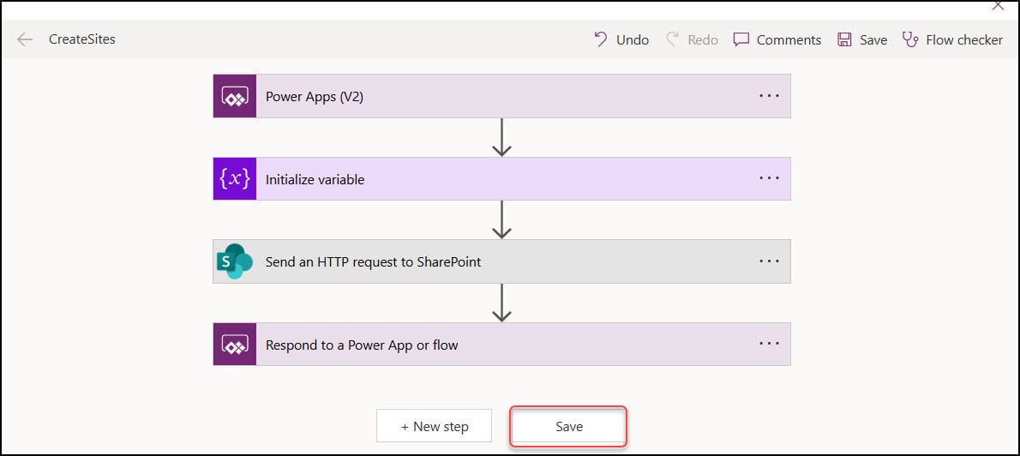Screen dimensions: 1020x456
Task: Open the ellipsis menu on Send an HTTP request
Action: [x=769, y=261]
